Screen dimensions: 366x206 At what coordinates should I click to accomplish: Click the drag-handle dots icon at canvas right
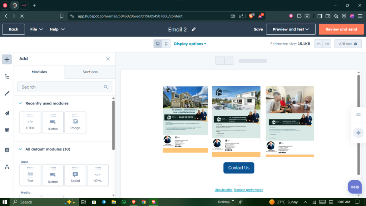tap(358, 114)
